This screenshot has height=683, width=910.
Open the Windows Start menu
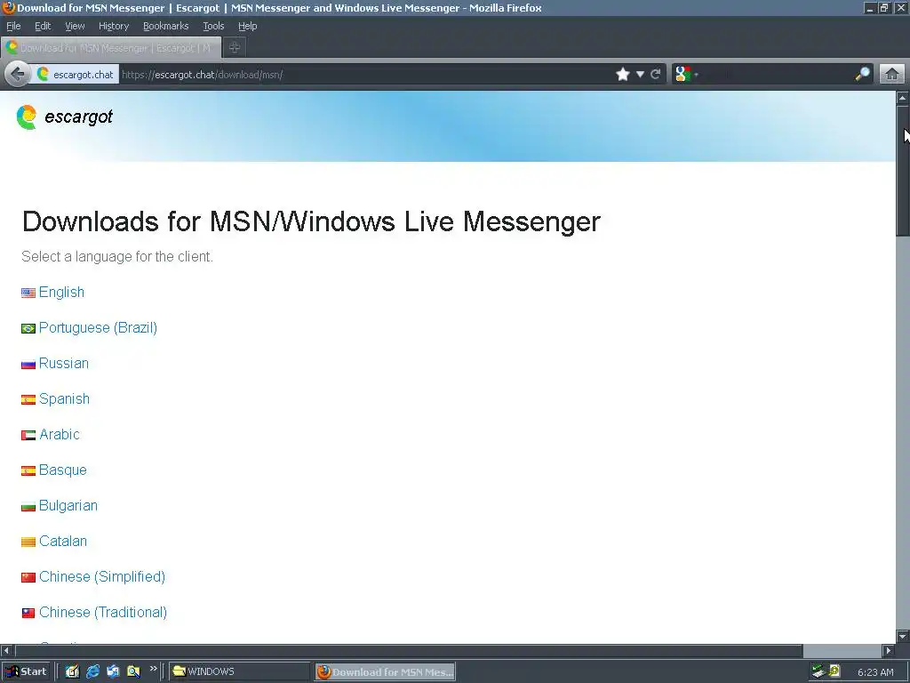[26, 671]
